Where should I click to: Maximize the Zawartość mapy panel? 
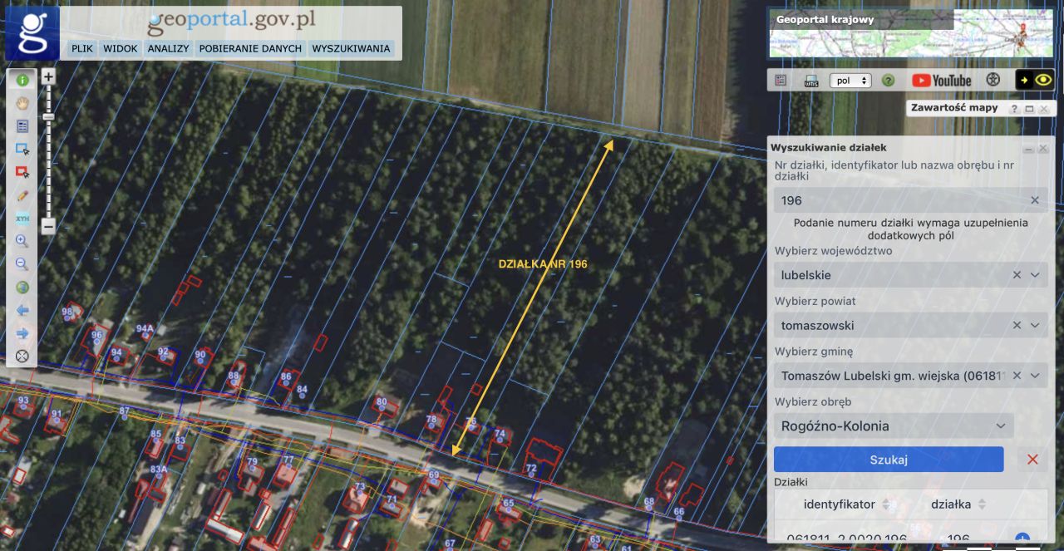[1029, 109]
